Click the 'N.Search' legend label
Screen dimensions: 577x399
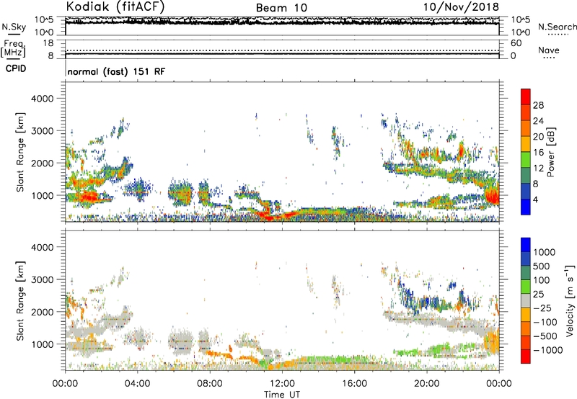click(557, 27)
